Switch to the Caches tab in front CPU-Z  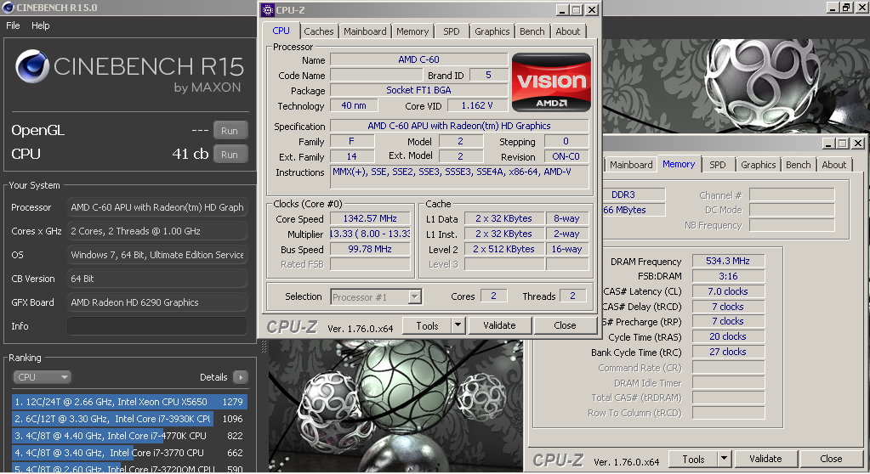pos(318,31)
